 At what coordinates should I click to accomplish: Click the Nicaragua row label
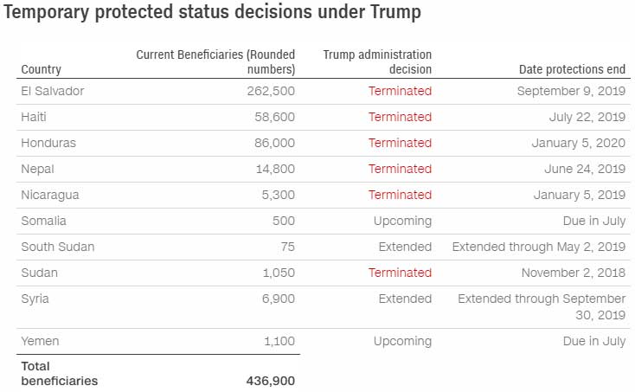50,195
